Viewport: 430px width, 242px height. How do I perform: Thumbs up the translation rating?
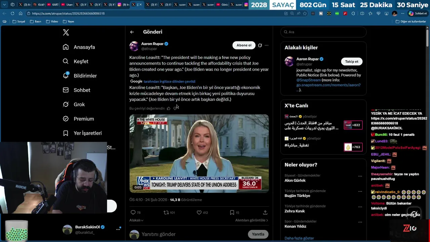point(169,108)
